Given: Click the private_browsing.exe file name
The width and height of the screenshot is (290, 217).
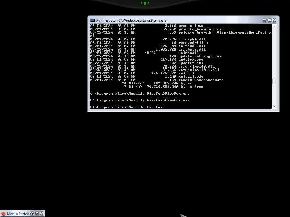Looking at the screenshot, I should coord(201,29).
